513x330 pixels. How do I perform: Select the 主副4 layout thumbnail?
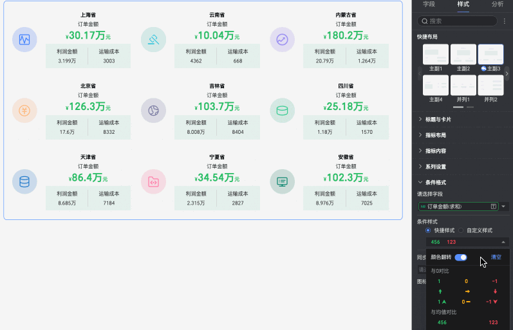[436, 86]
